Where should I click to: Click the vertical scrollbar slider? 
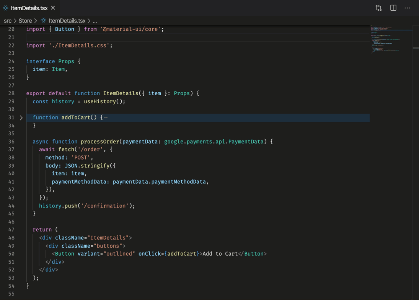[x=416, y=48]
